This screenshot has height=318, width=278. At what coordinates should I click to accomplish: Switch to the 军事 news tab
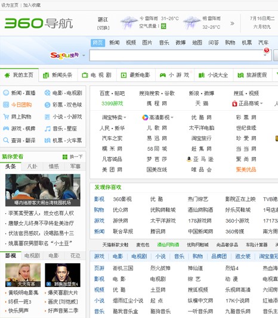click(75, 167)
